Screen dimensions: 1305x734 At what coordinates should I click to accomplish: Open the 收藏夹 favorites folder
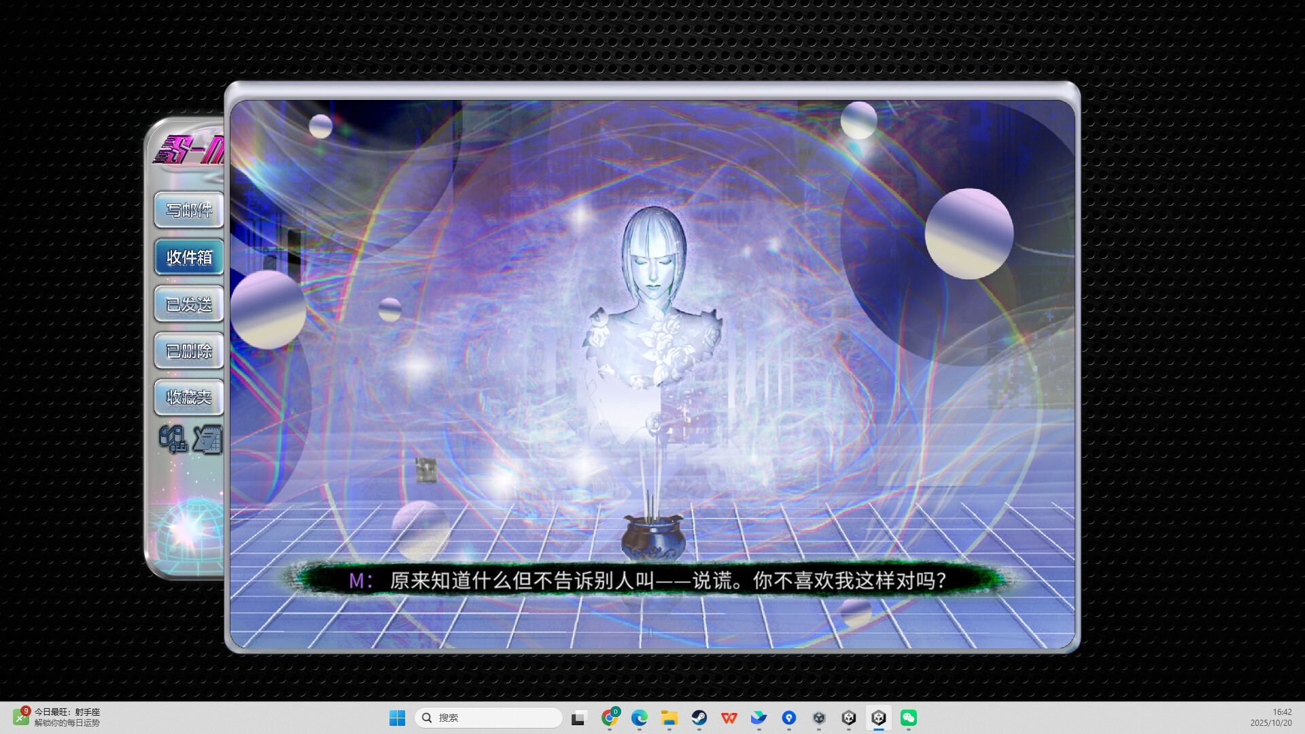click(x=188, y=397)
